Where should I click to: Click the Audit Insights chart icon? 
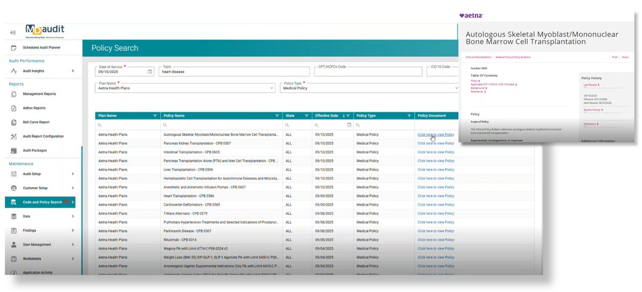click(13, 71)
